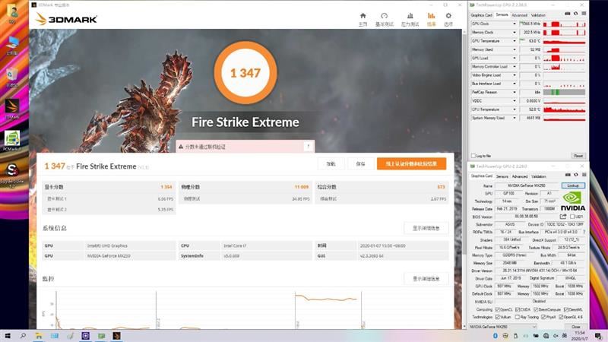Click the 3DMark load result button
The width and height of the screenshot is (608, 342).
point(331,164)
